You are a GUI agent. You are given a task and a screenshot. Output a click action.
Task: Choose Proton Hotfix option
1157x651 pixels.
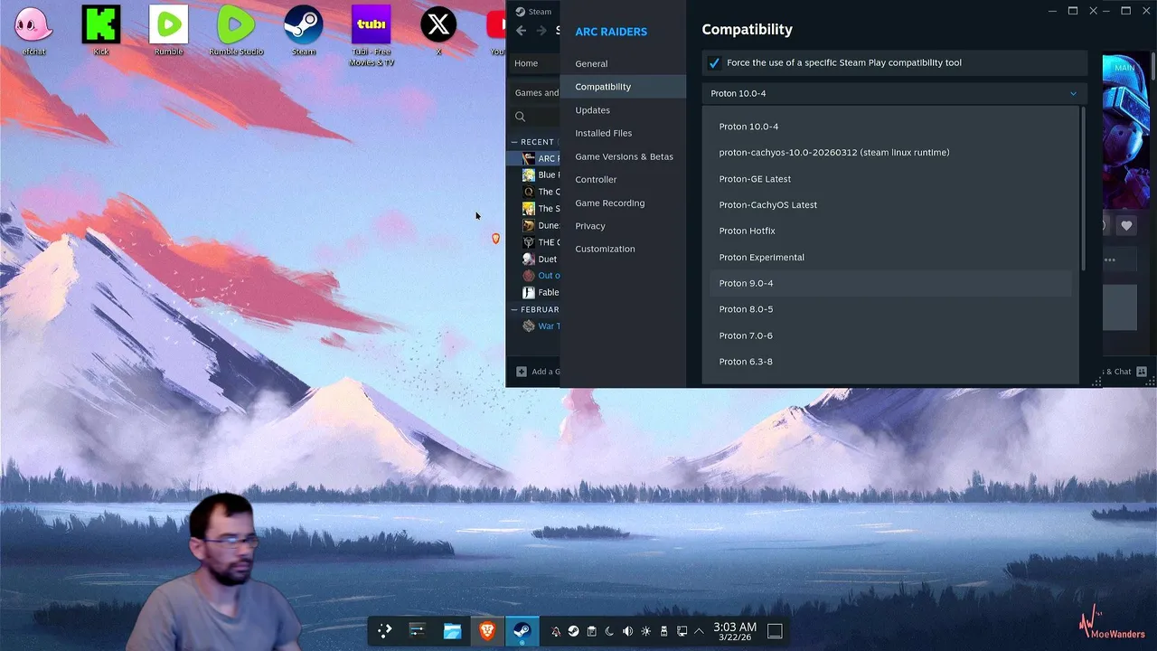[x=890, y=231]
